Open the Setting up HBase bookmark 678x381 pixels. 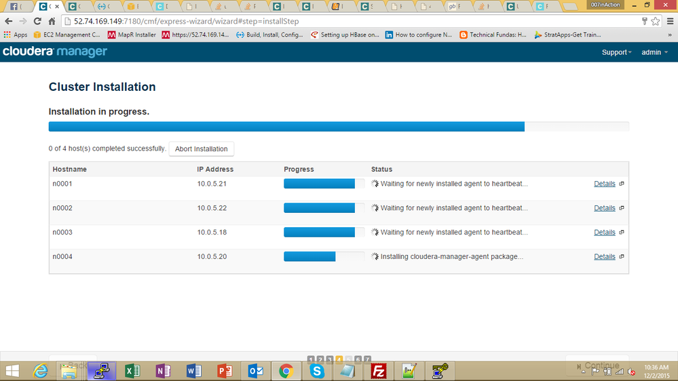[345, 35]
